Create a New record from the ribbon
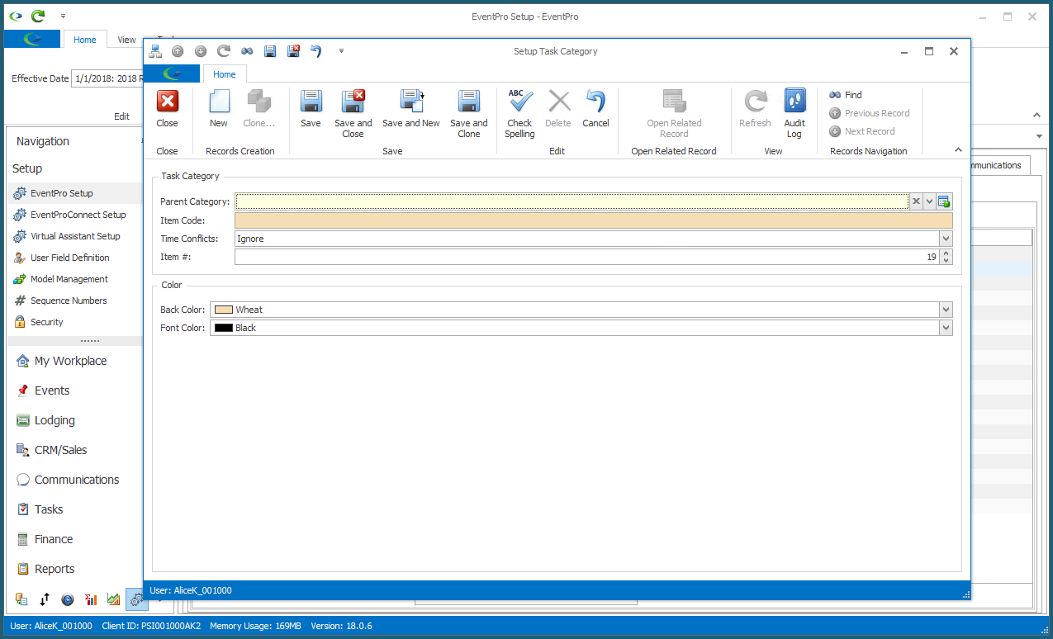Screen dimensions: 1053x639 tap(219, 110)
